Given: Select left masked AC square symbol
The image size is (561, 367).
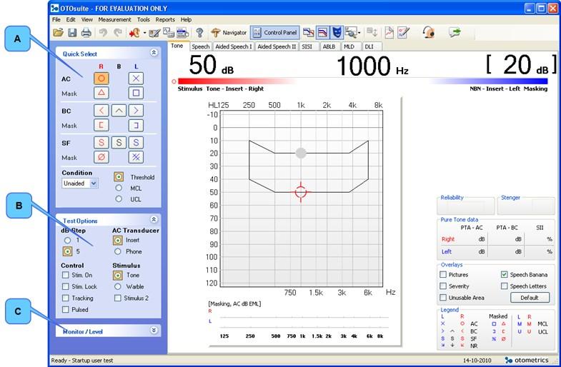Looking at the screenshot, I should tap(136, 93).
